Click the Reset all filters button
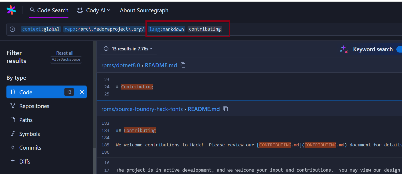Viewport: 402px width, 174px height. click(x=65, y=53)
